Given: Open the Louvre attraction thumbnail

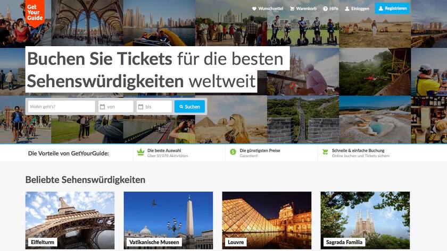Looking at the screenshot, I should click(267, 220).
